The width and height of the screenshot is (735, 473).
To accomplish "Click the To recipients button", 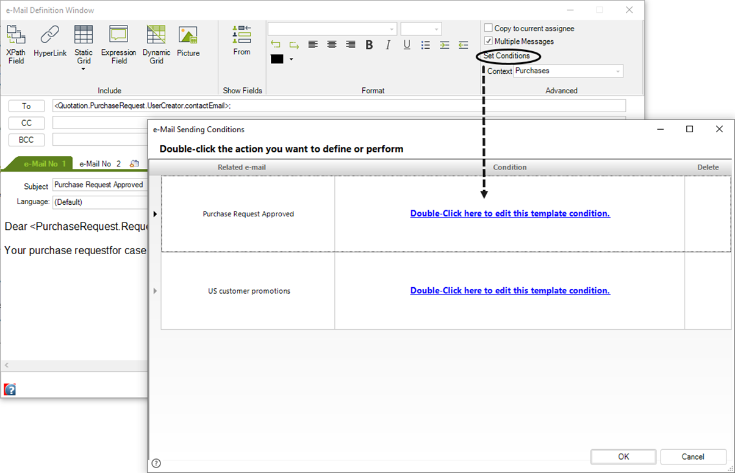I will pyautogui.click(x=26, y=106).
